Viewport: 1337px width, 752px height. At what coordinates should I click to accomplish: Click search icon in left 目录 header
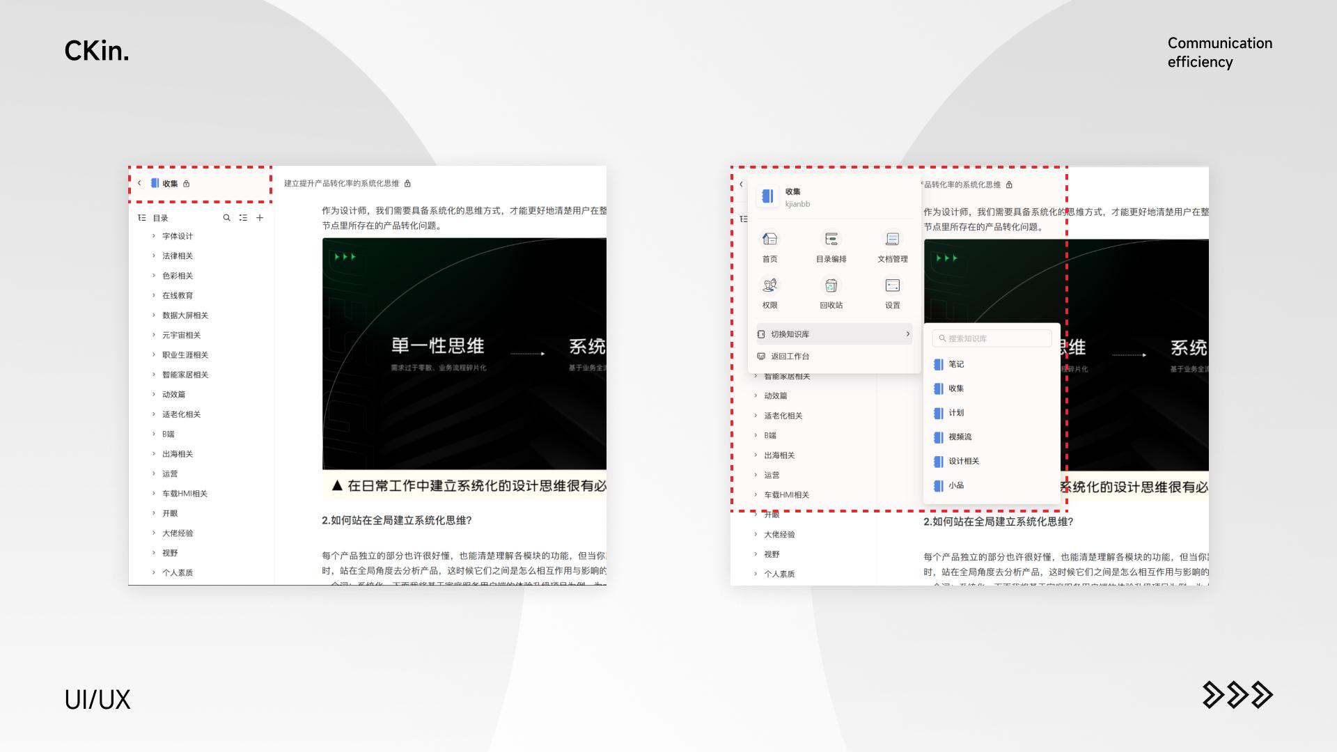pyautogui.click(x=226, y=218)
